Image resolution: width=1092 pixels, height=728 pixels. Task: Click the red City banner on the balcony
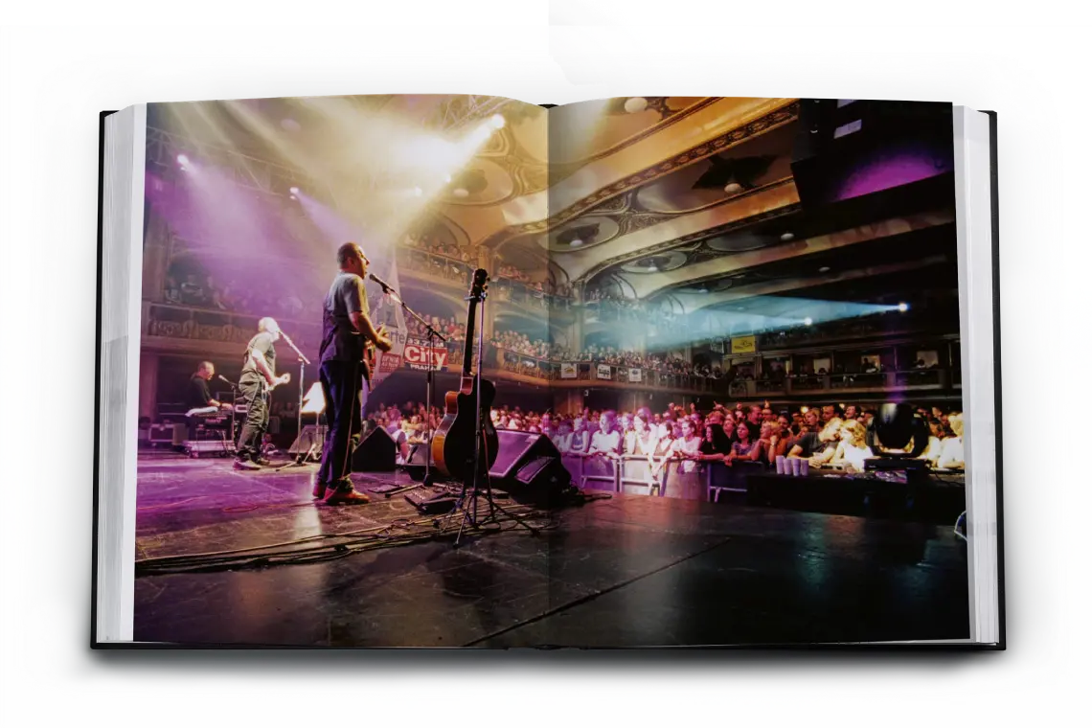[423, 355]
